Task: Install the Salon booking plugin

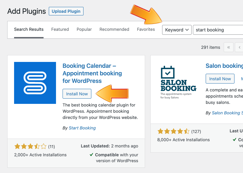Action: tap(220, 79)
